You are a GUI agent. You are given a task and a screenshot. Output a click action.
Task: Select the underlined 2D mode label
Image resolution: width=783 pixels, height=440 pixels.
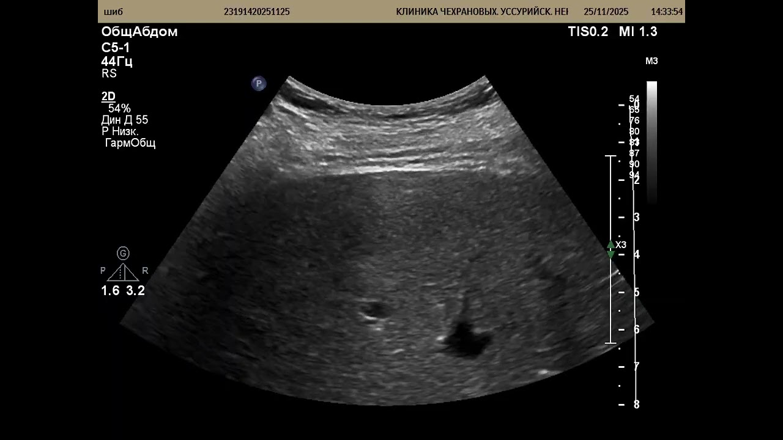tap(108, 96)
